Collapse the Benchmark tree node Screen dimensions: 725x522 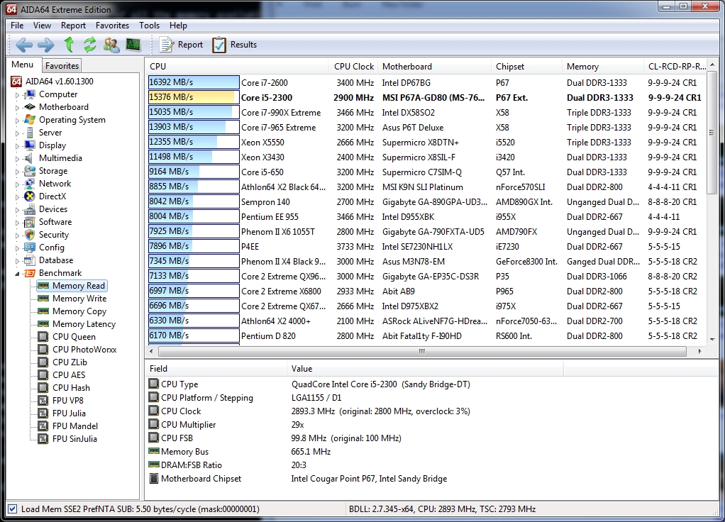(x=18, y=274)
